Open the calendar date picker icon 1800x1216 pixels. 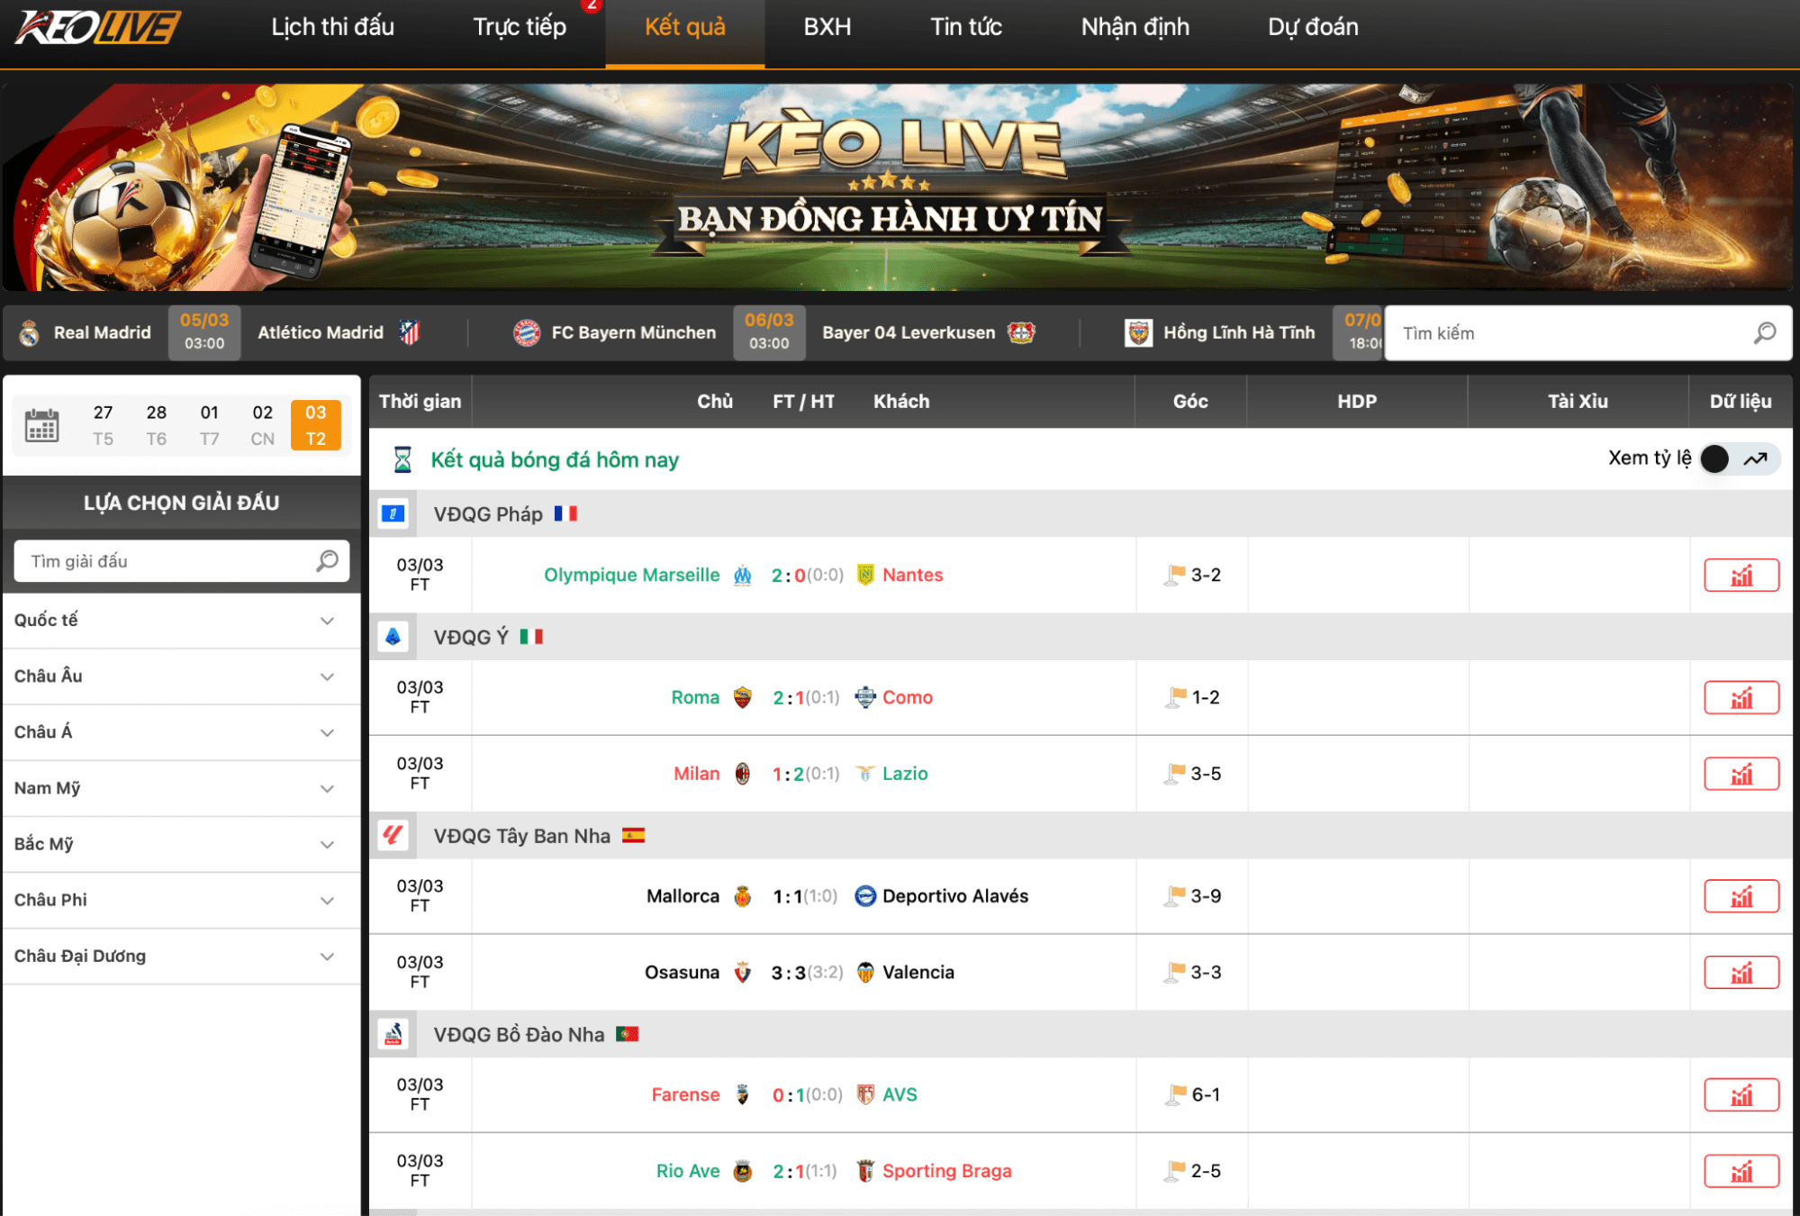pyautogui.click(x=41, y=425)
